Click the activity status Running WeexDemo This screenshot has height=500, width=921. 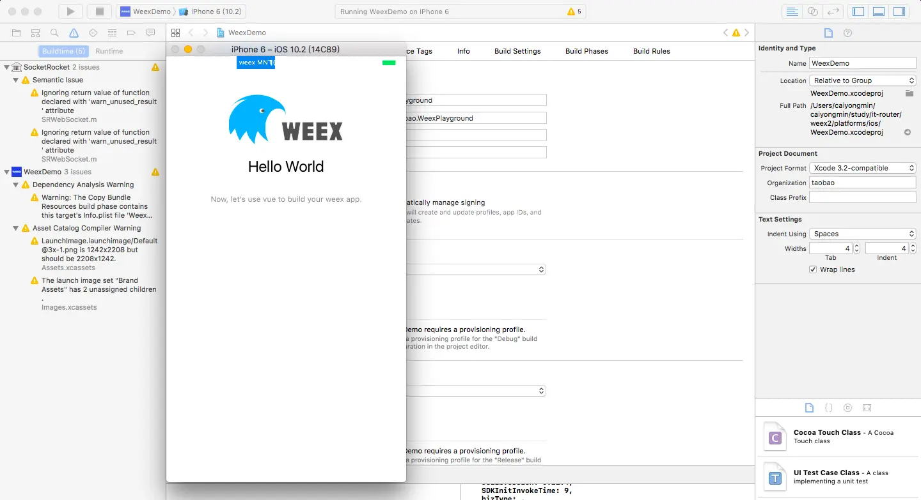394,11
